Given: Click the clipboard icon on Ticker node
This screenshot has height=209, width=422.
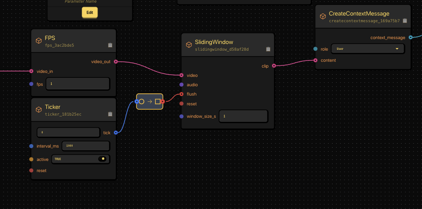Looking at the screenshot, I should pyautogui.click(x=110, y=114).
